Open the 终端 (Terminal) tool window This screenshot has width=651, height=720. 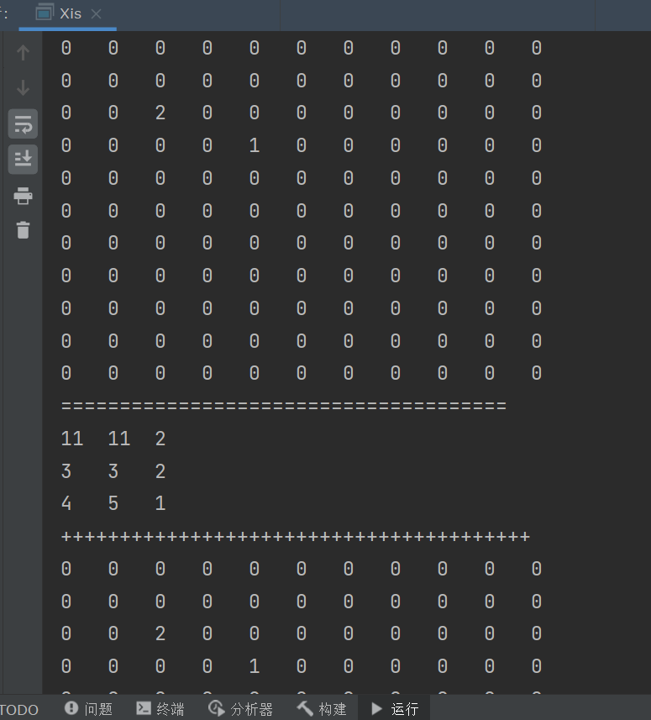[x=160, y=709]
